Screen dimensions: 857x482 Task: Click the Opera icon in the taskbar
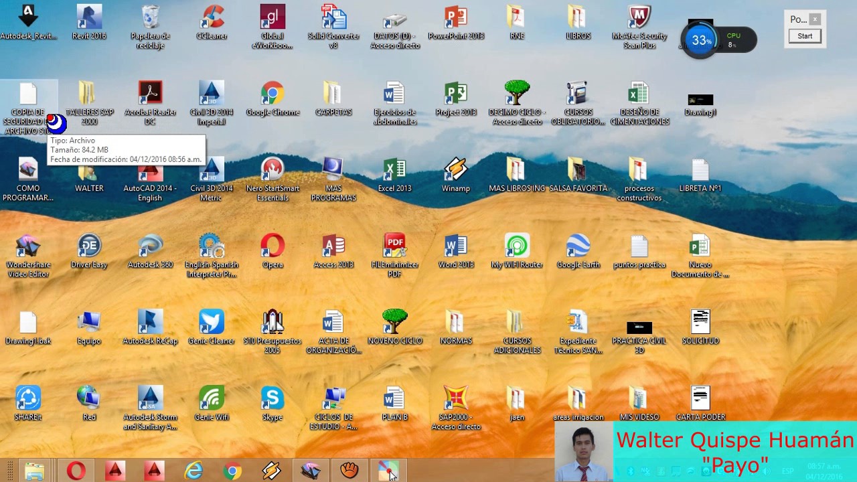coord(76,471)
